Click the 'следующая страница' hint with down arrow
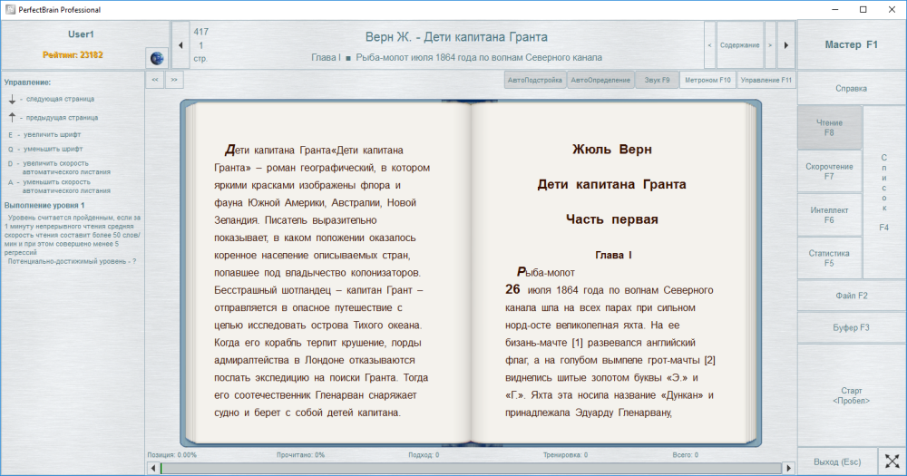The height and width of the screenshot is (476, 907). coord(51,99)
